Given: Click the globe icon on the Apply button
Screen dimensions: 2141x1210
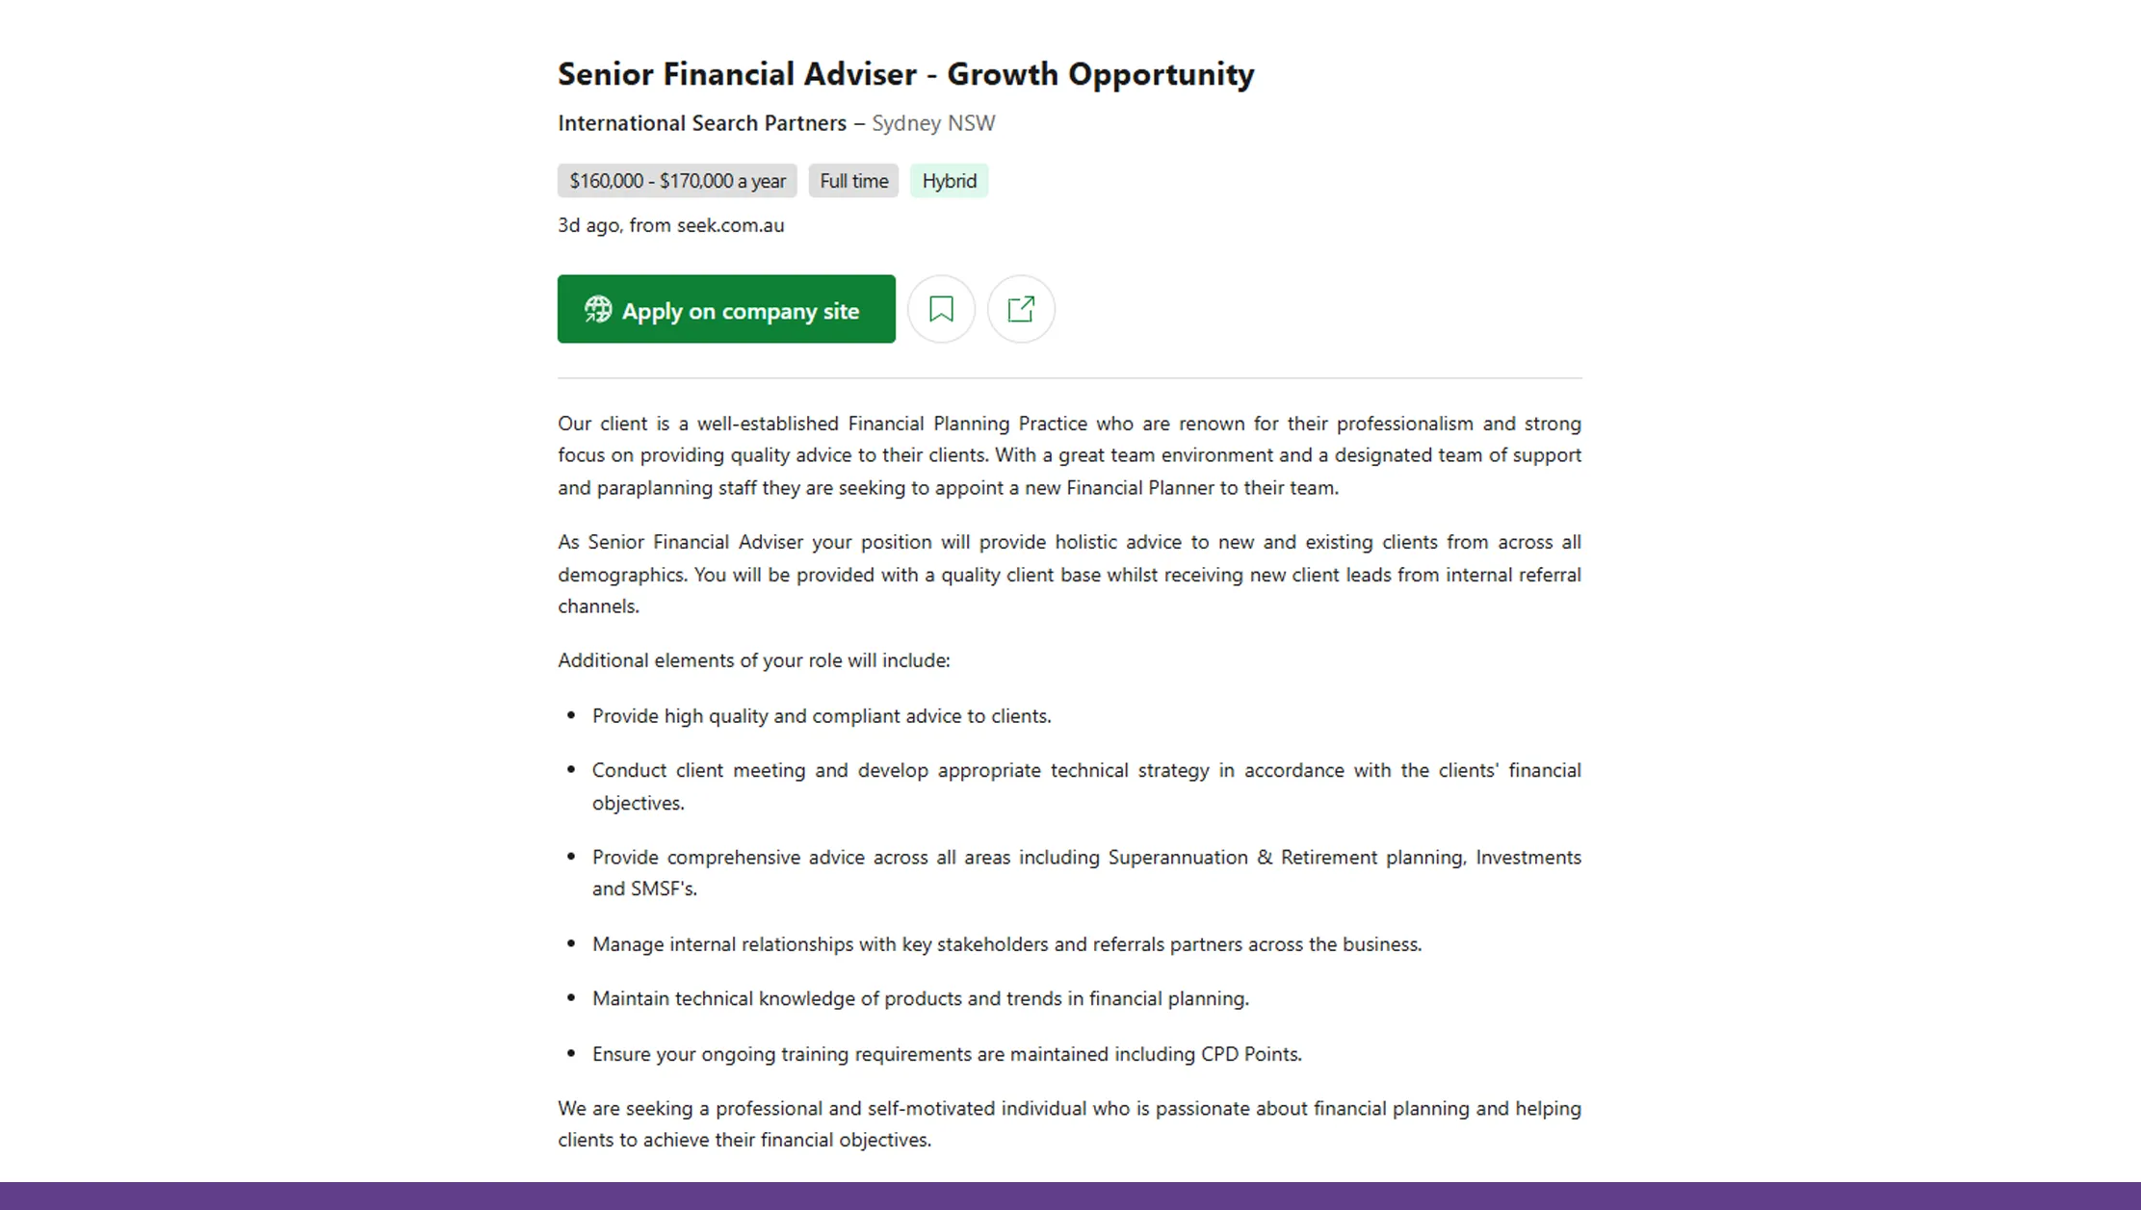Looking at the screenshot, I should click(598, 309).
